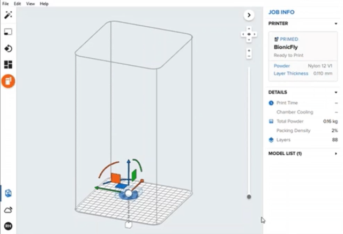
Task: Select the size/scale tool icon
Action: pyautogui.click(x=8, y=32)
